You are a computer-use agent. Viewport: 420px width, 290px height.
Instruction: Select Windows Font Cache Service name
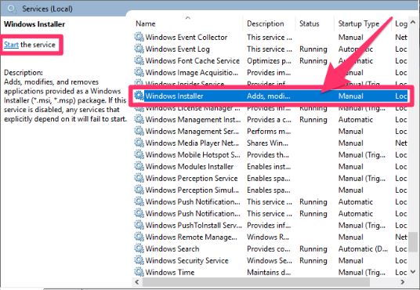[192, 61]
